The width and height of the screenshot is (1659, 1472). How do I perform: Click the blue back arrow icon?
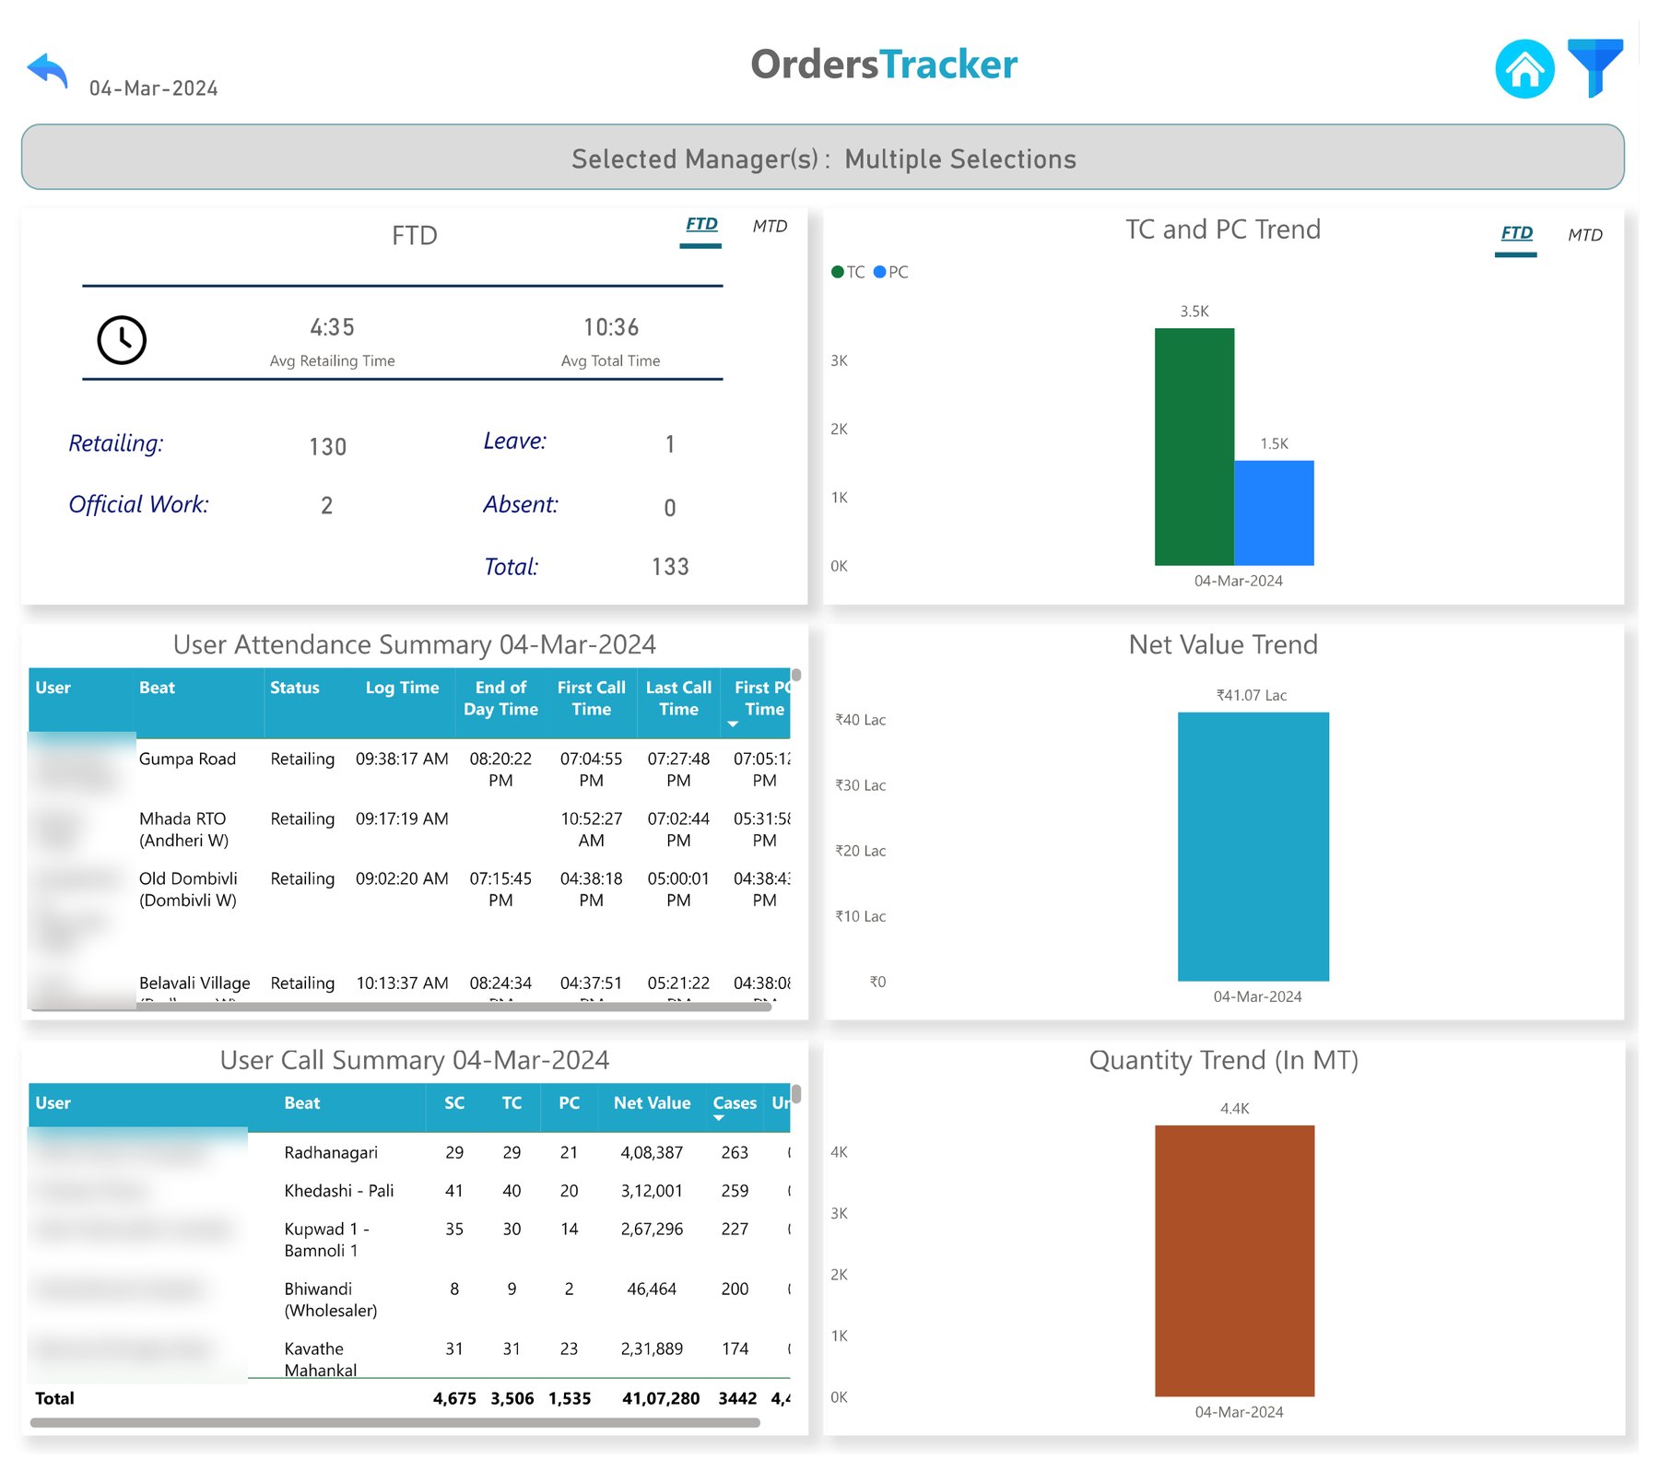coord(48,71)
